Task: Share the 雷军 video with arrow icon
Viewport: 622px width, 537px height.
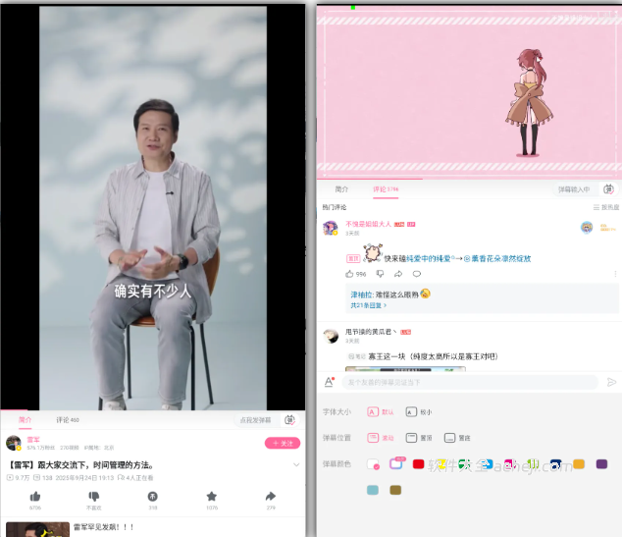Action: (271, 496)
